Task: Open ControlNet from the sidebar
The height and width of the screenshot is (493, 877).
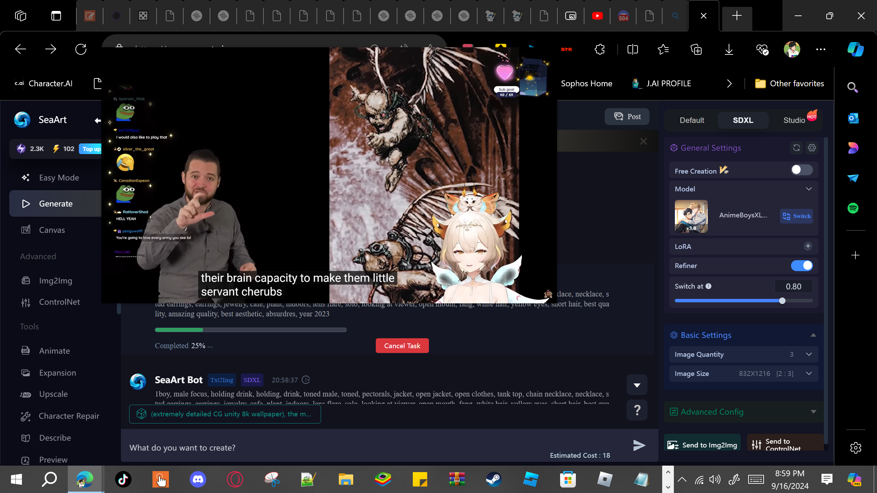Action: click(59, 302)
